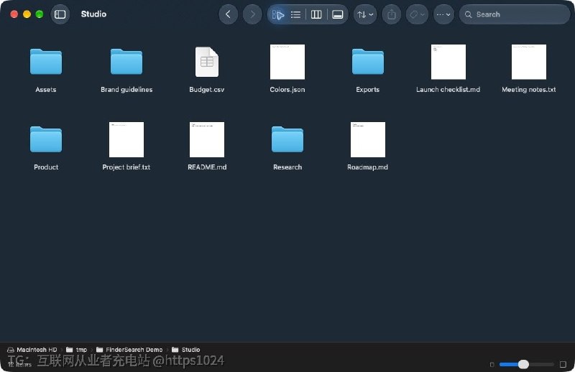Viewport: 575px width, 372px height.
Task: Click Studio in the path bar
Action: [x=186, y=350]
